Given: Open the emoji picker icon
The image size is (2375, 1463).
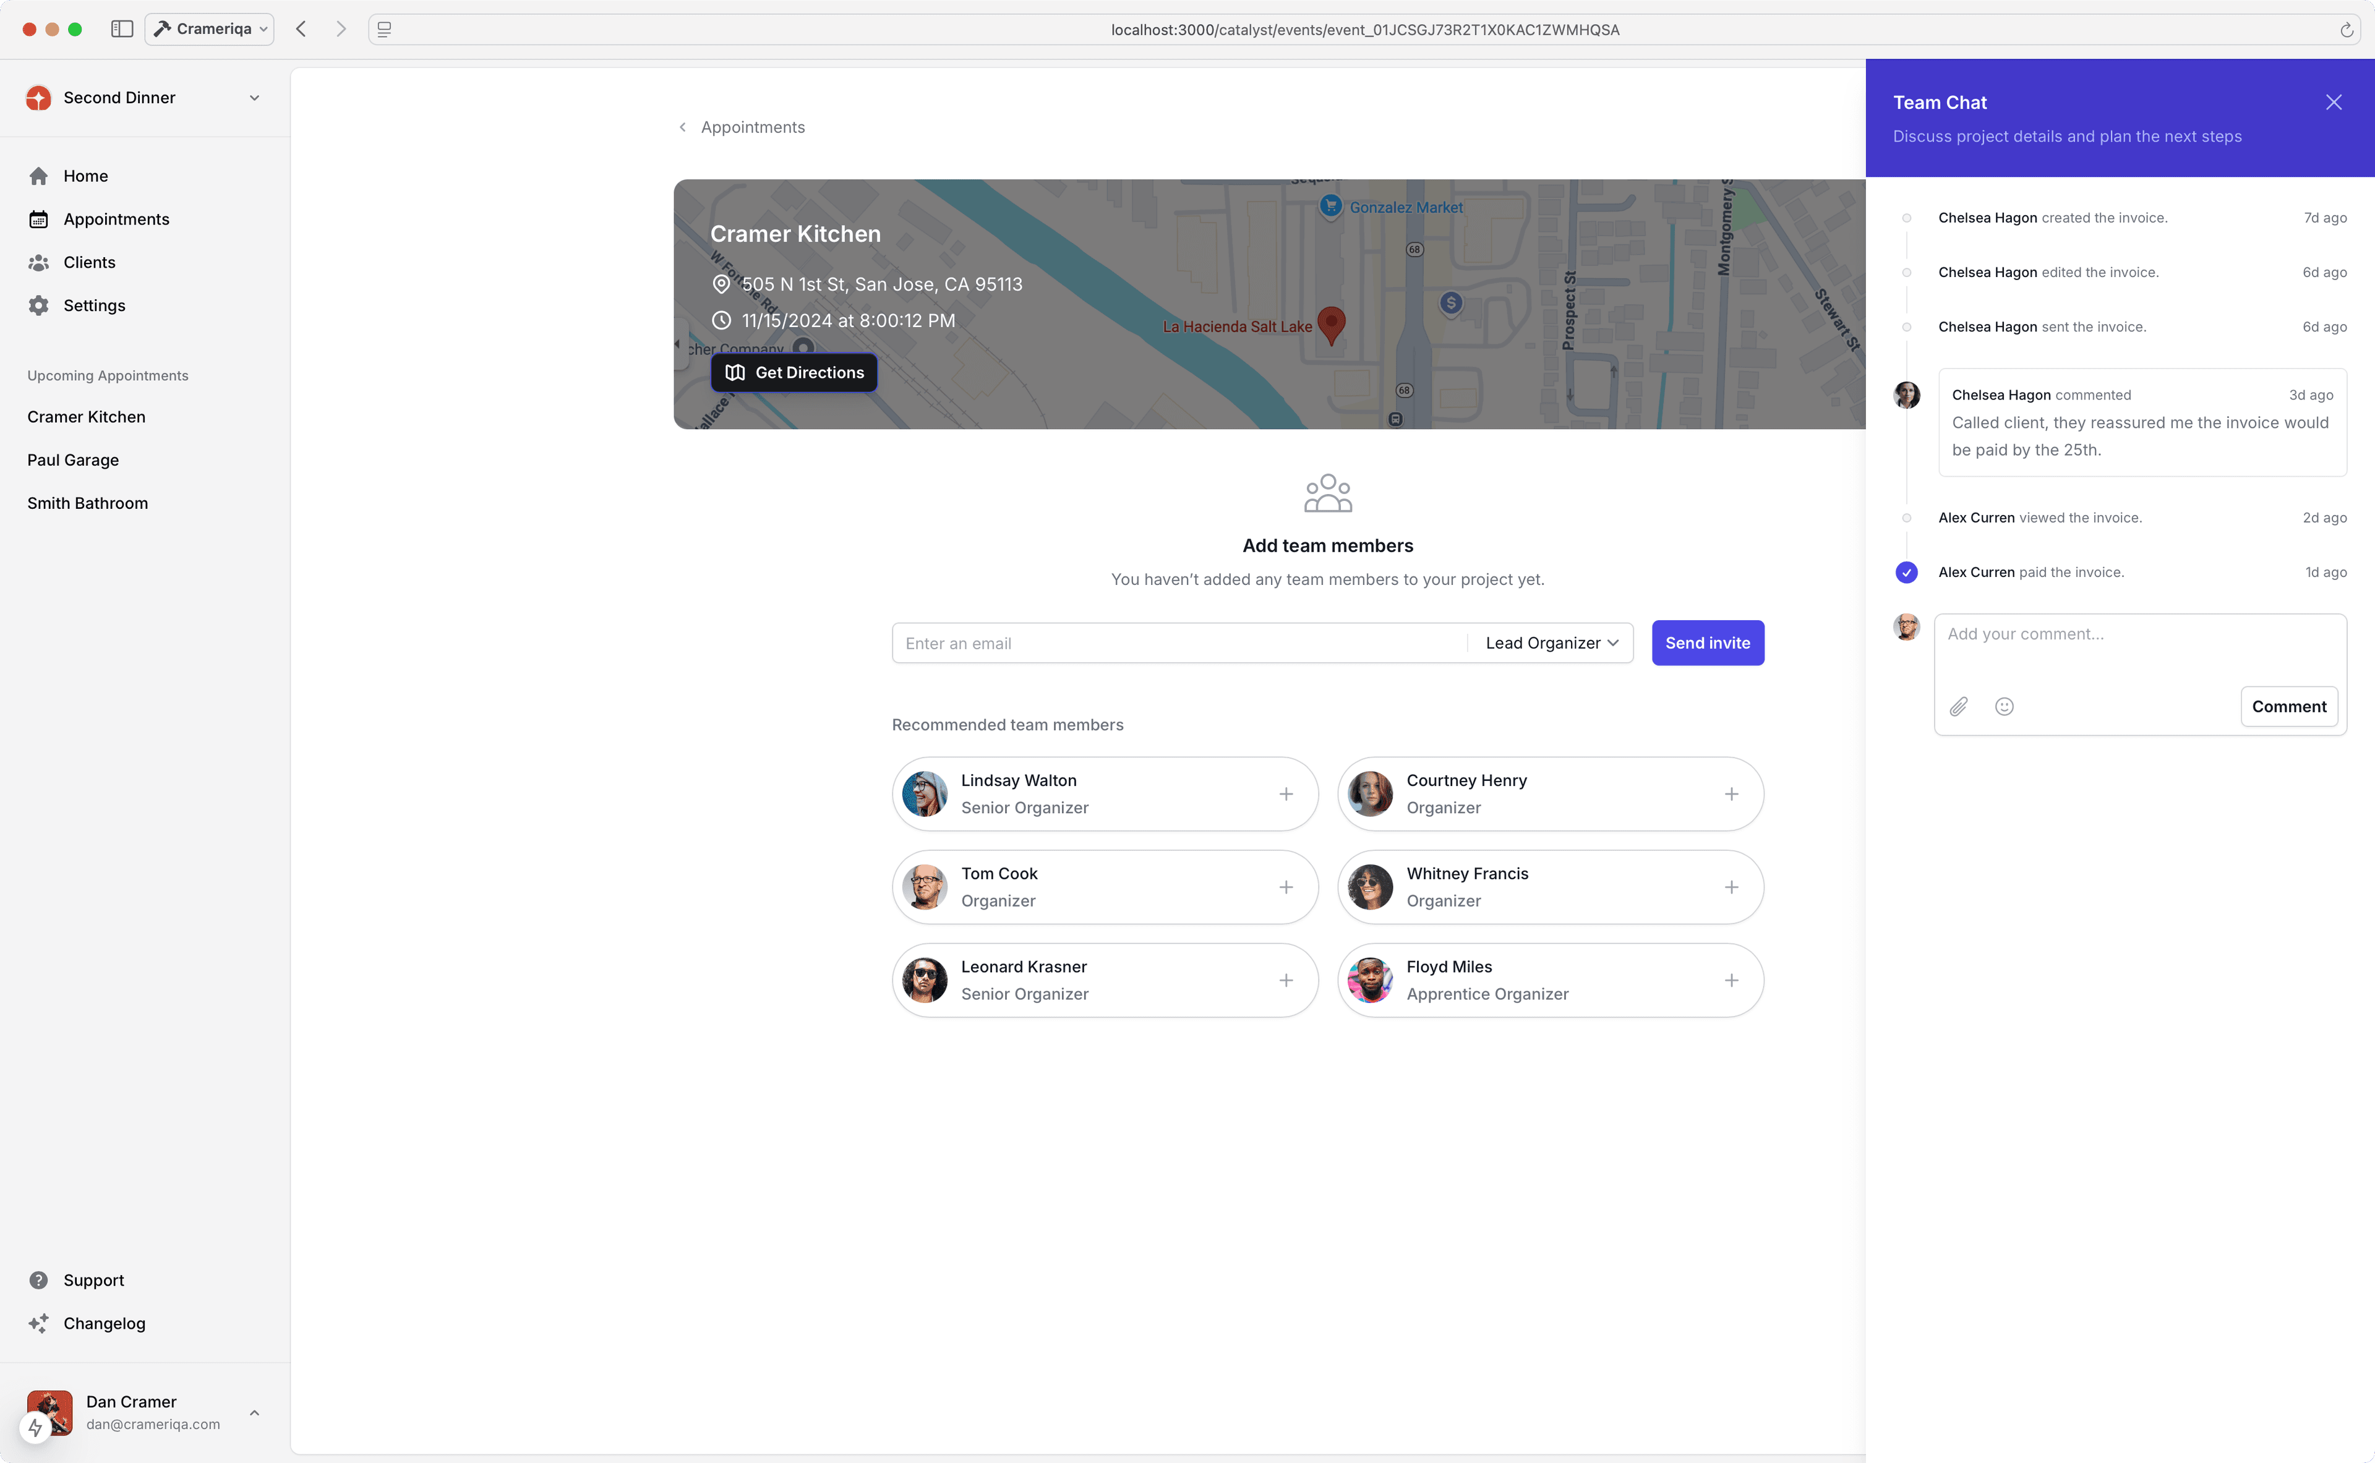Looking at the screenshot, I should tap(2005, 706).
